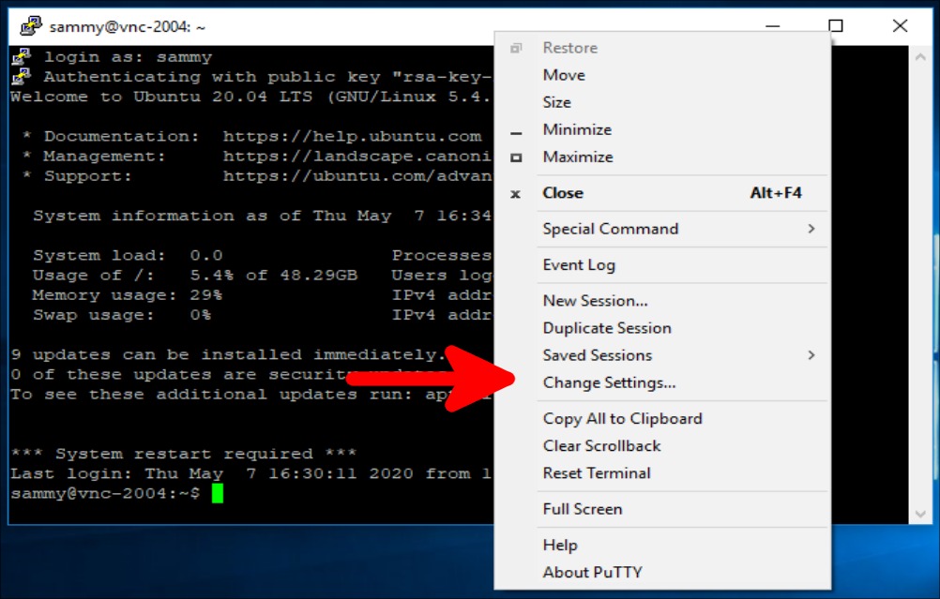This screenshot has width=940, height=599.
Task: Expand the Special Command submenu
Action: point(610,229)
